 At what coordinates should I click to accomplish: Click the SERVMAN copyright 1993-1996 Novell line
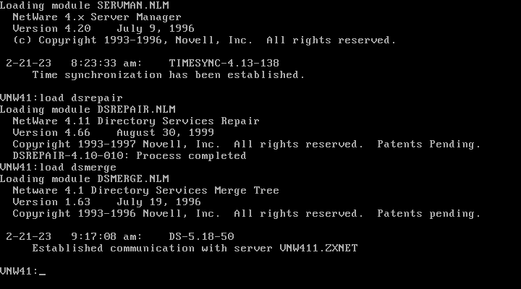click(x=204, y=40)
